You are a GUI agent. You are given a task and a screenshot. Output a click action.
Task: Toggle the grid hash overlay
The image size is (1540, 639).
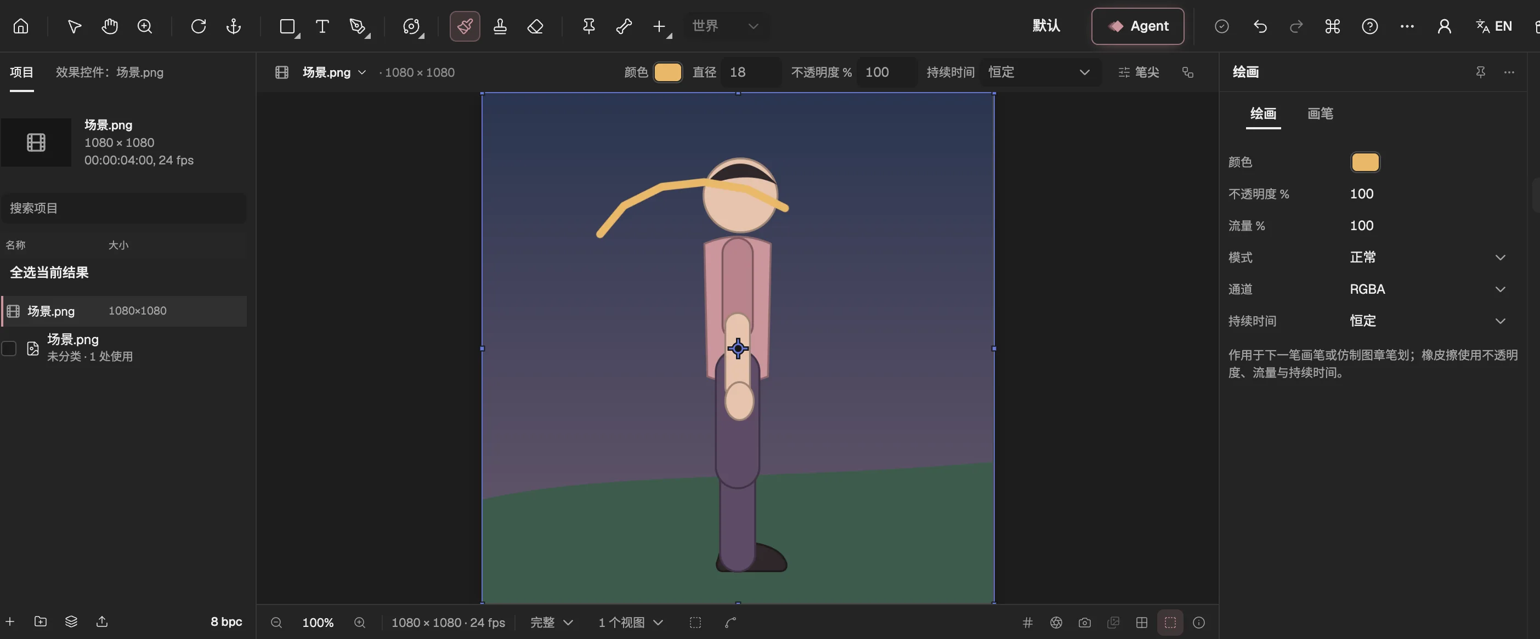click(1028, 622)
